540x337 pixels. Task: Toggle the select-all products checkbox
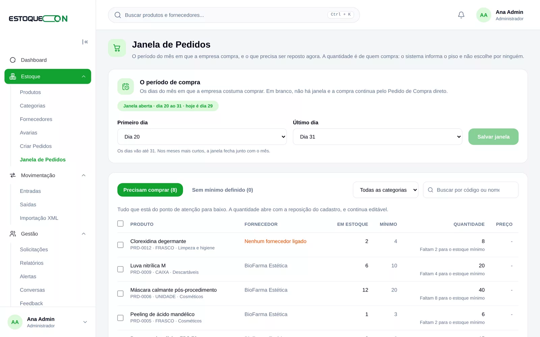[120, 224]
